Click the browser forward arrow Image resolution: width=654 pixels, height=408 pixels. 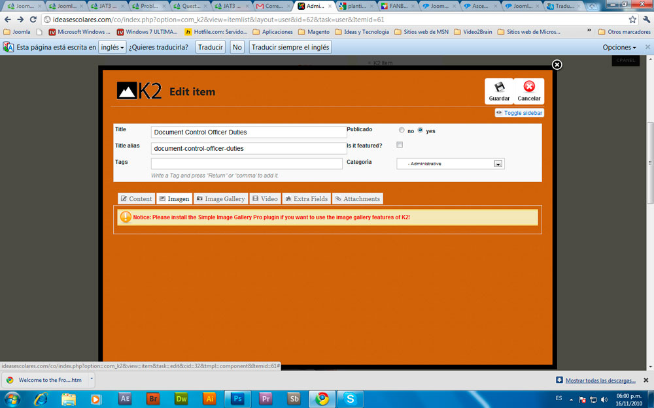click(x=20, y=20)
